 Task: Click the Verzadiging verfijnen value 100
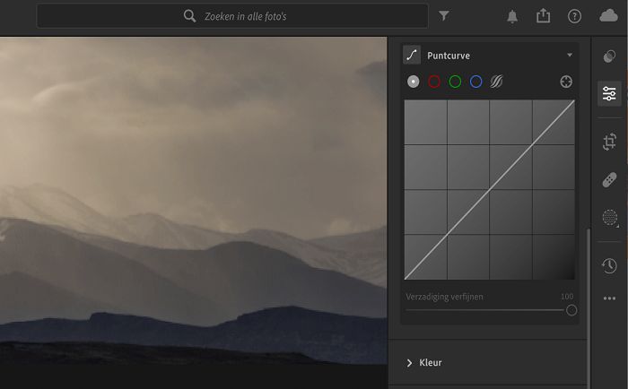[x=567, y=297]
